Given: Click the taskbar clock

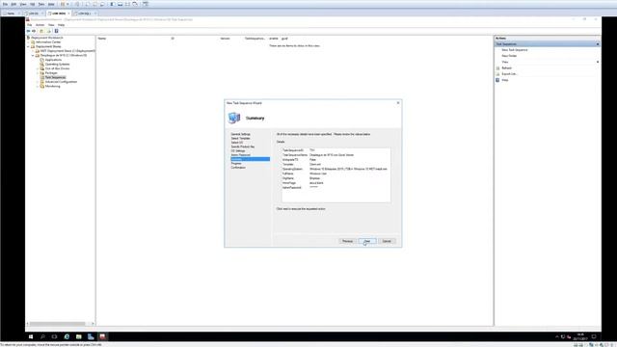Looking at the screenshot, I should pyautogui.click(x=580, y=336).
